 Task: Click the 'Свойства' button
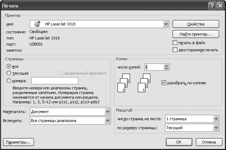pyautogui.click(x=196, y=24)
